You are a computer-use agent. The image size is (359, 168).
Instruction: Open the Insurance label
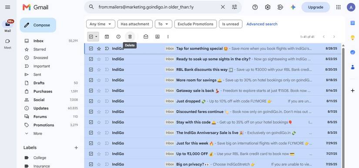pos(41,166)
